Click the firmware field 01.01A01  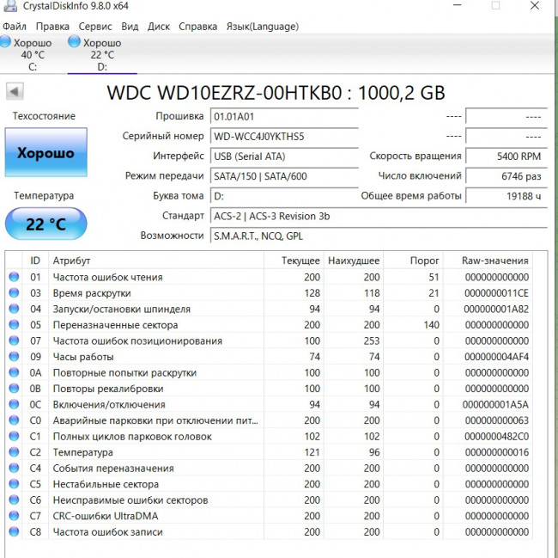[284, 117]
